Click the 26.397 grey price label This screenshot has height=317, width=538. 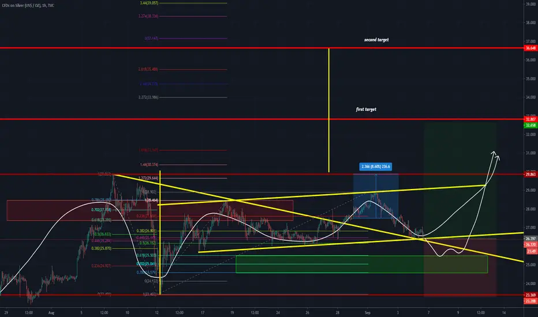click(531, 239)
